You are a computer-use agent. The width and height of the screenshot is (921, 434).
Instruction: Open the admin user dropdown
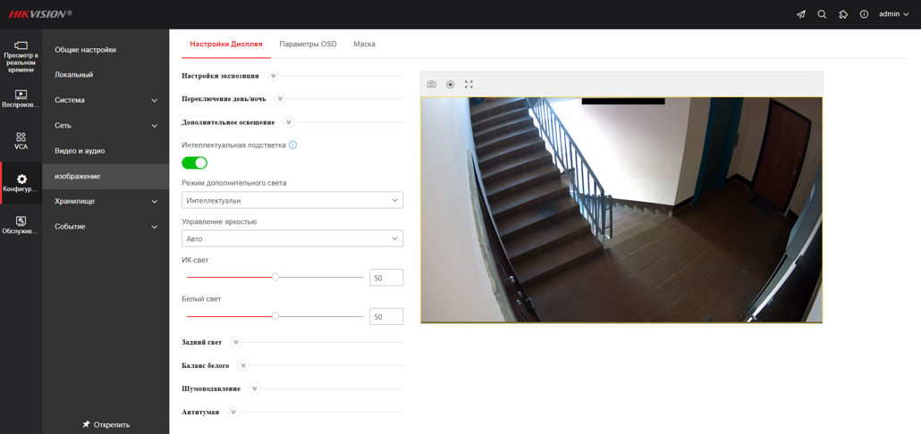(x=893, y=14)
